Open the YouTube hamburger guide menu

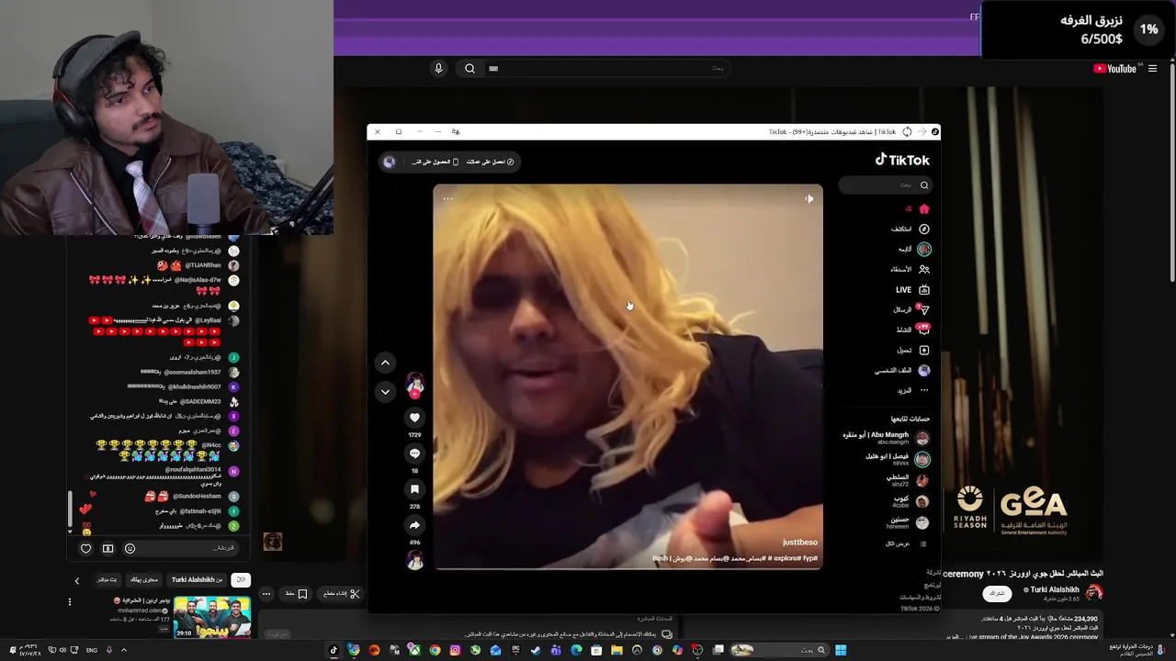[x=1152, y=68]
